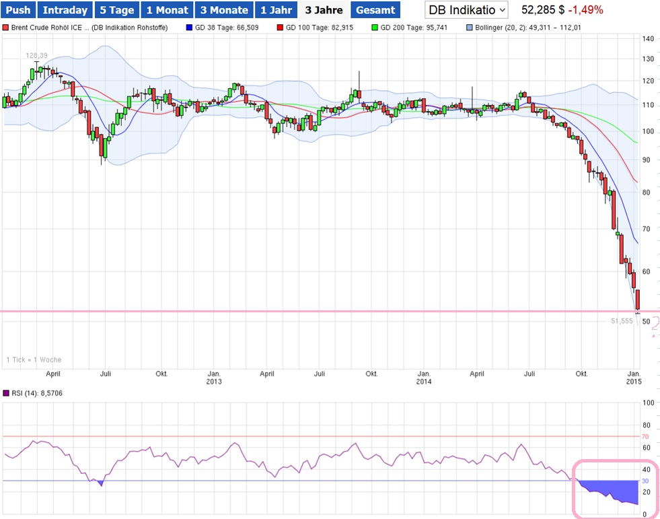
Task: Select the Push tab
Action: (x=17, y=10)
